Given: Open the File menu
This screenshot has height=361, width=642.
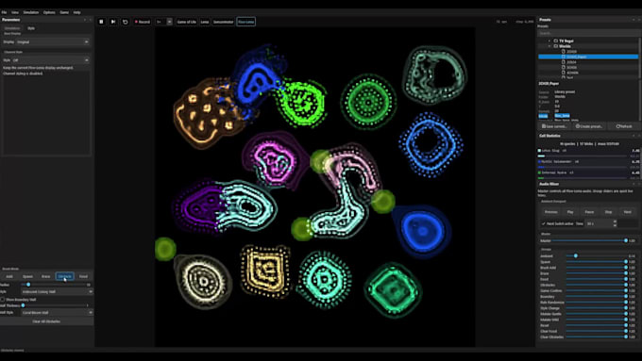Looking at the screenshot, I should click(4, 12).
